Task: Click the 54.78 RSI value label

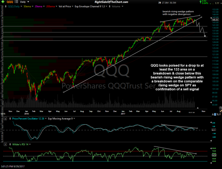Action: coord(214,155)
